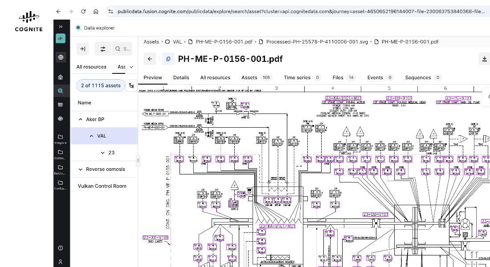Go back using the arrow beside the title

[150, 59]
